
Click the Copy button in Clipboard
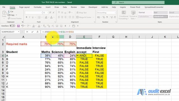coord(11,15)
